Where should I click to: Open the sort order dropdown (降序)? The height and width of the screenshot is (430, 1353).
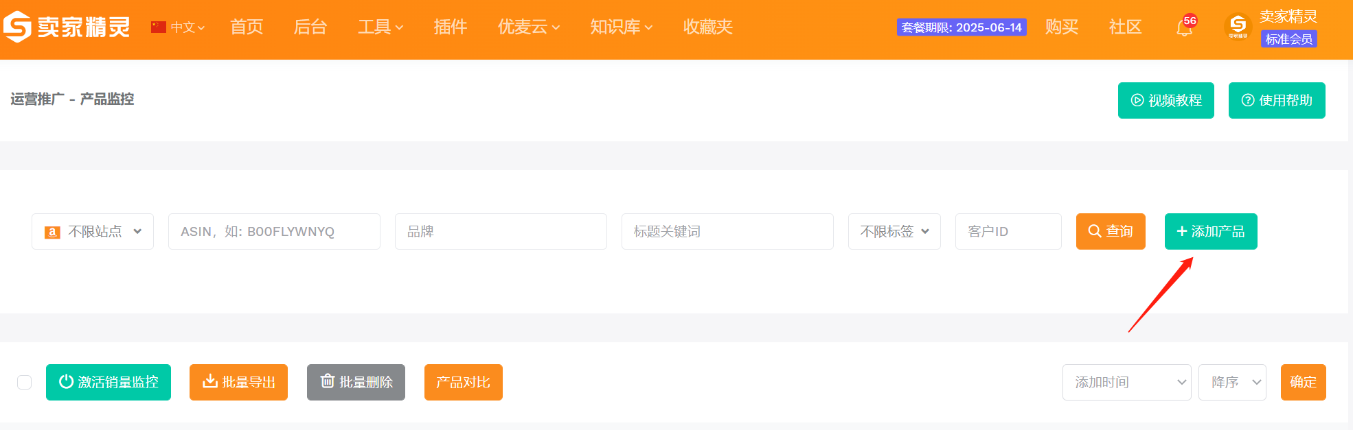1231,382
